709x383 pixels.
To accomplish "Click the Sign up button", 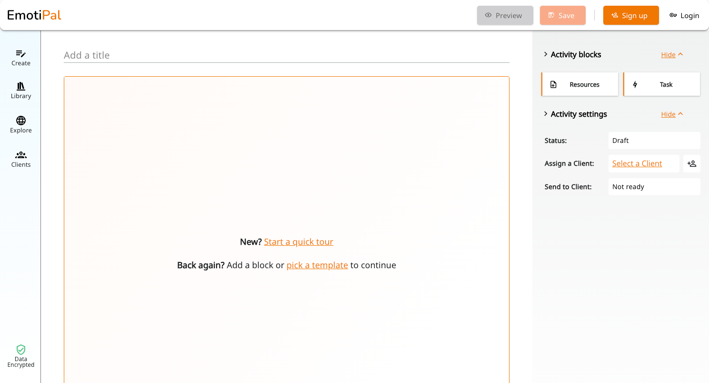I will coord(631,15).
